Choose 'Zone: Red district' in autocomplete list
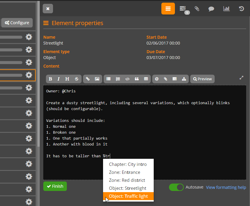The height and width of the screenshot is (206, 250). (127, 180)
